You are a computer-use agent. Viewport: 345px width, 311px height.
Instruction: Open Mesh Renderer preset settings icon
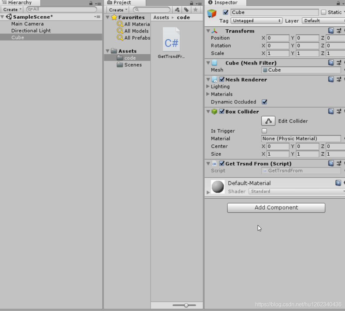tap(339, 79)
